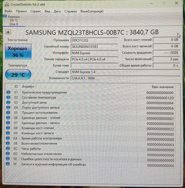Image resolution: width=185 pixels, height=188 pixels.
Task: Select the Часы работы attribute text
Action: click(31, 149)
